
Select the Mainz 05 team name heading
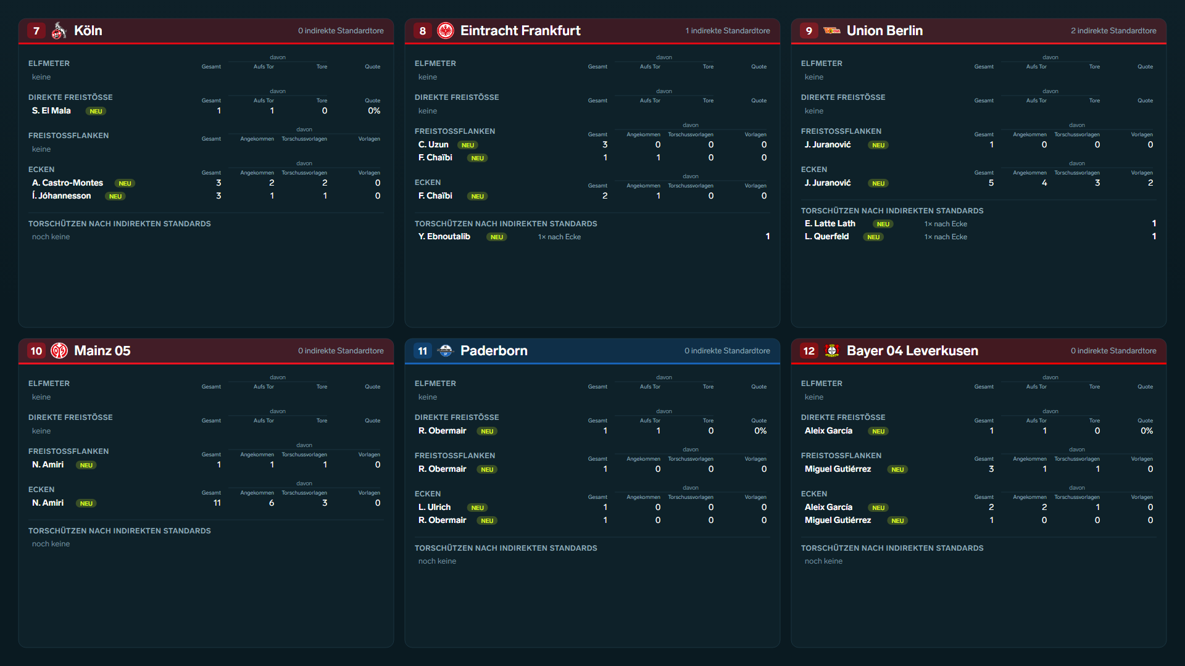pos(102,351)
